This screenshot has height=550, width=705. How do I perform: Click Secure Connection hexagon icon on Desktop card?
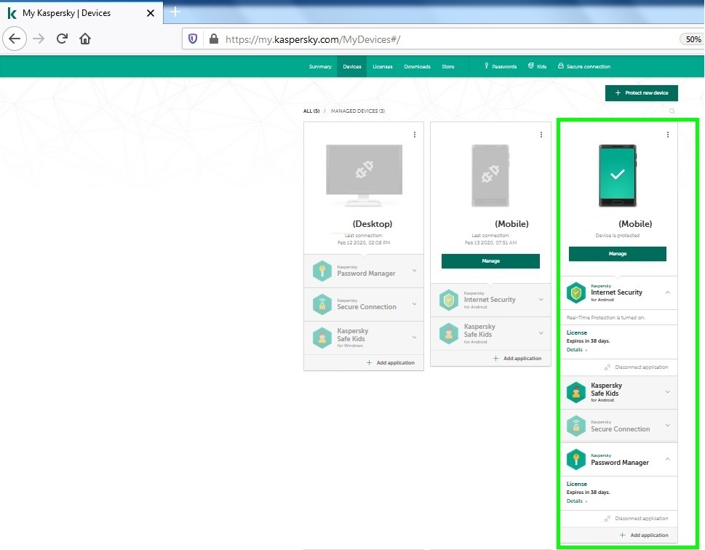pyautogui.click(x=322, y=304)
